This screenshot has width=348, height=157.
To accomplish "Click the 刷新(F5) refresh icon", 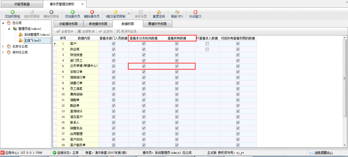I will 177,12.
